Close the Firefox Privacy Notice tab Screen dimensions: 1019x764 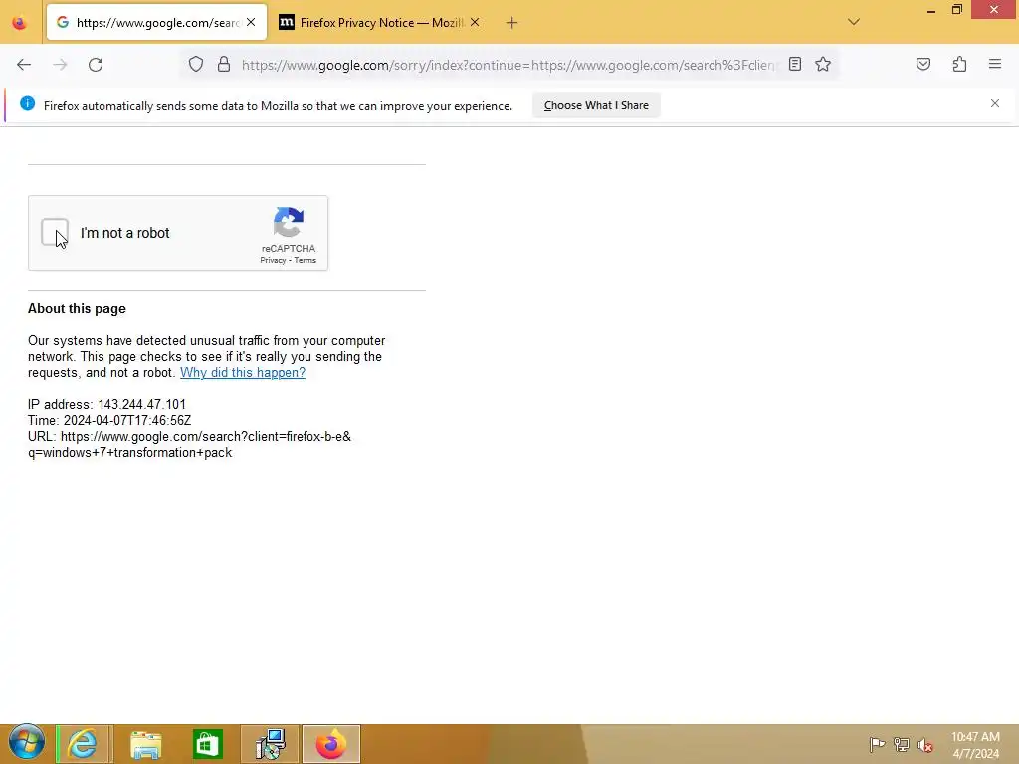475,22
